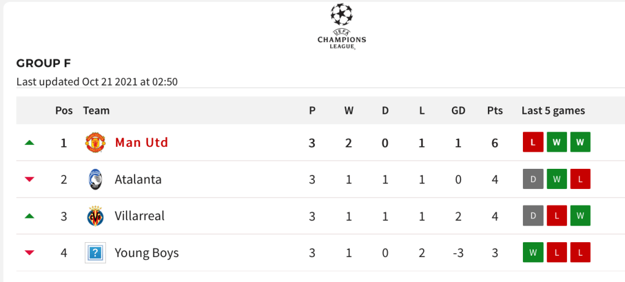
Task: Click red down arrow beside Atalanta
Action: tap(29, 179)
